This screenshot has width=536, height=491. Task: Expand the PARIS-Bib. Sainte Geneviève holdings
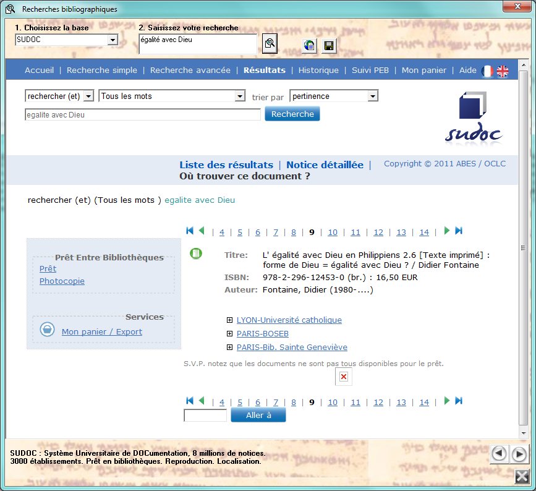230,348
